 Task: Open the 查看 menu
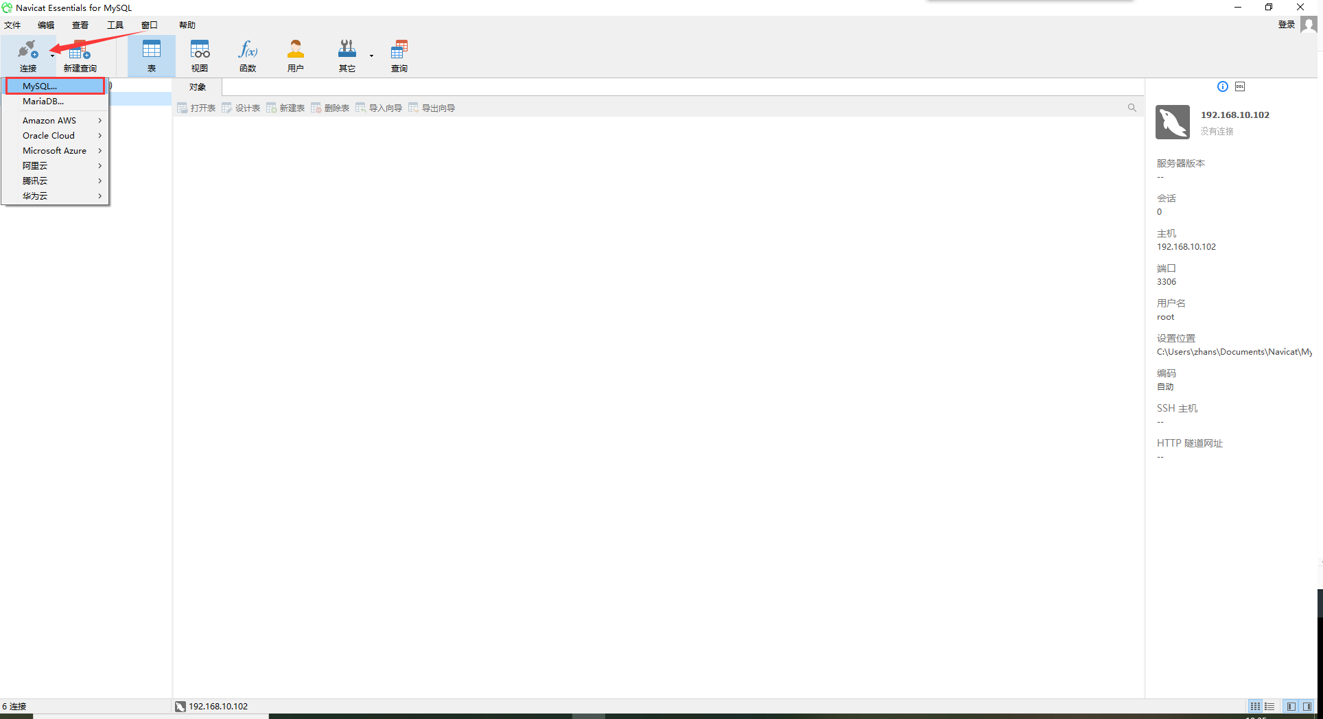(x=80, y=25)
